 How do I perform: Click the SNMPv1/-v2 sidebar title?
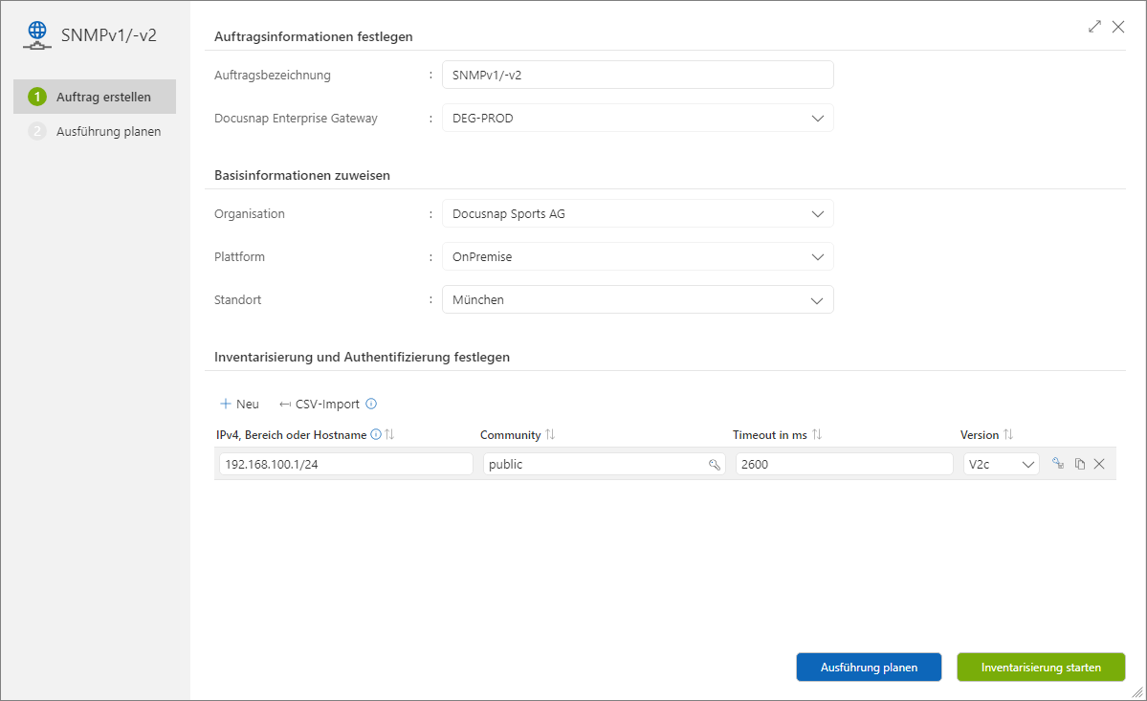tap(108, 35)
